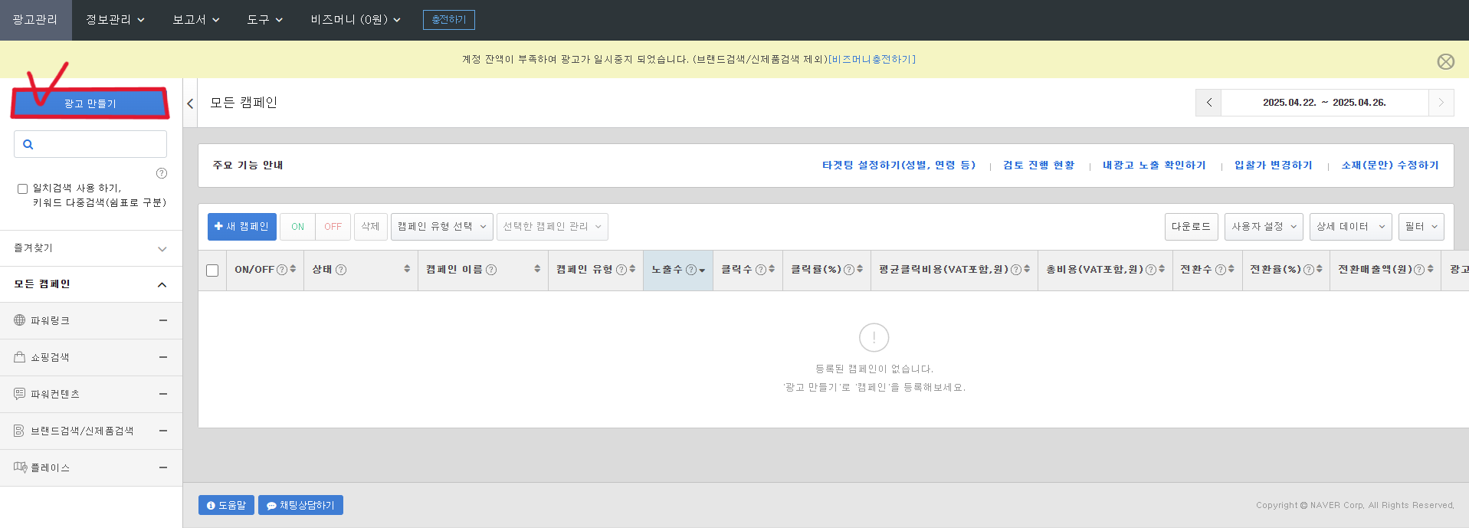Click the search magnifier icon in the sidebar
The image size is (1469, 528).
pos(28,144)
